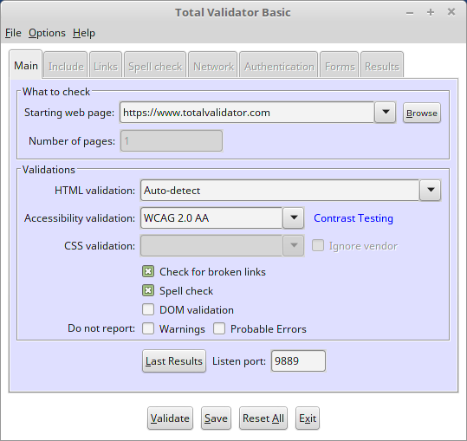Open the Help menu
Screen dimensions: 467x441
tap(84, 33)
